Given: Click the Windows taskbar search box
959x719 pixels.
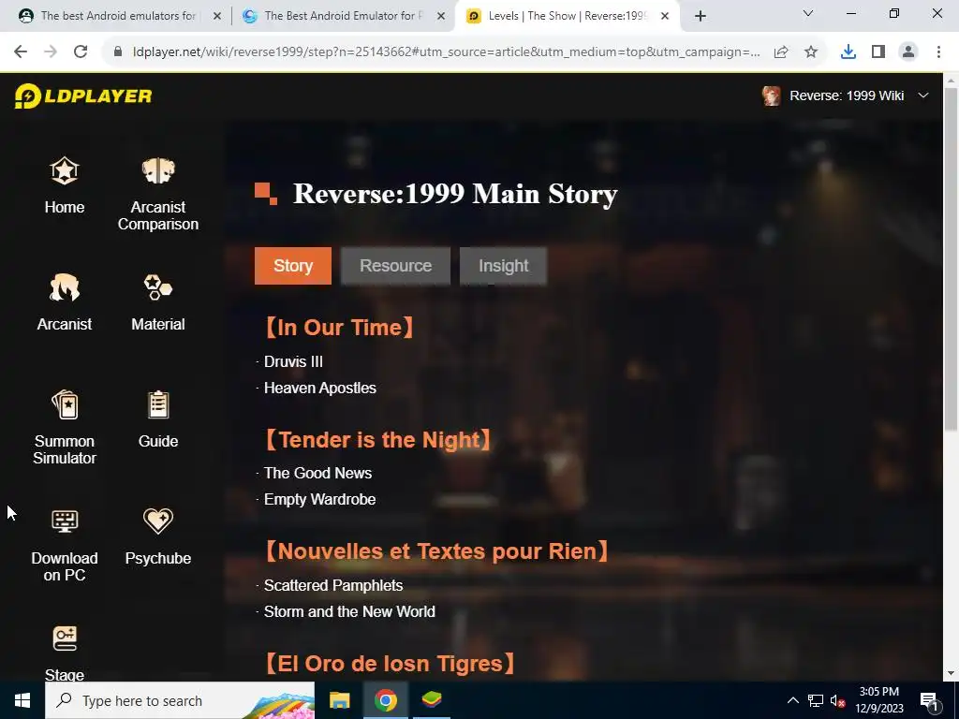Looking at the screenshot, I should point(180,700).
